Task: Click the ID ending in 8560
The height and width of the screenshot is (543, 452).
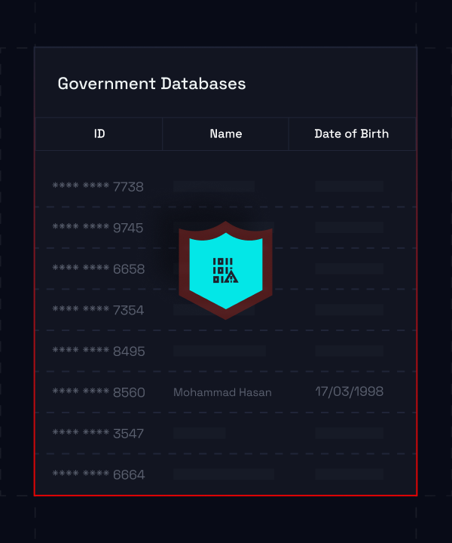Action: click(99, 392)
